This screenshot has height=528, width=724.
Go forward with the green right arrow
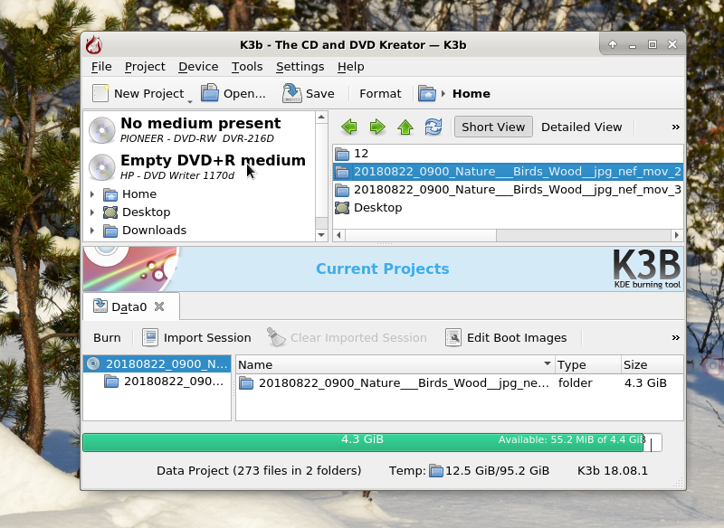pyautogui.click(x=377, y=127)
